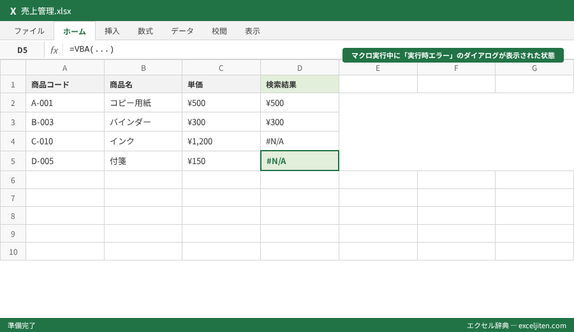Open the 校閲 tab

coord(219,31)
